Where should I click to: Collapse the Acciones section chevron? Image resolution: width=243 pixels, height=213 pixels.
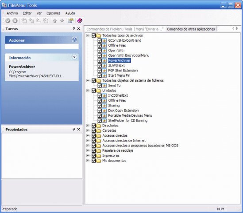coord(74,39)
